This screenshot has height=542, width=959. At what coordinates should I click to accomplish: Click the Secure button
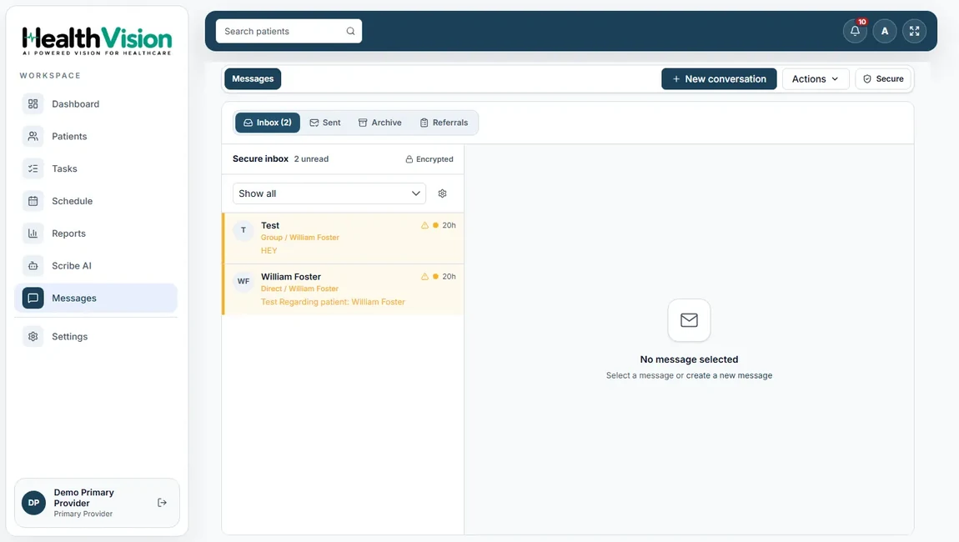click(x=883, y=79)
